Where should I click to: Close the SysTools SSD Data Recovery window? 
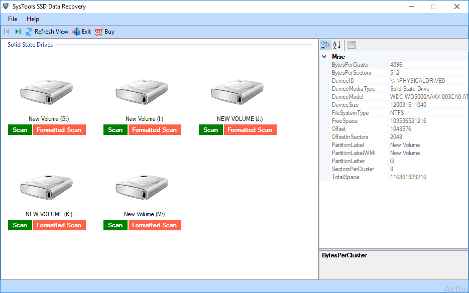coord(457,7)
